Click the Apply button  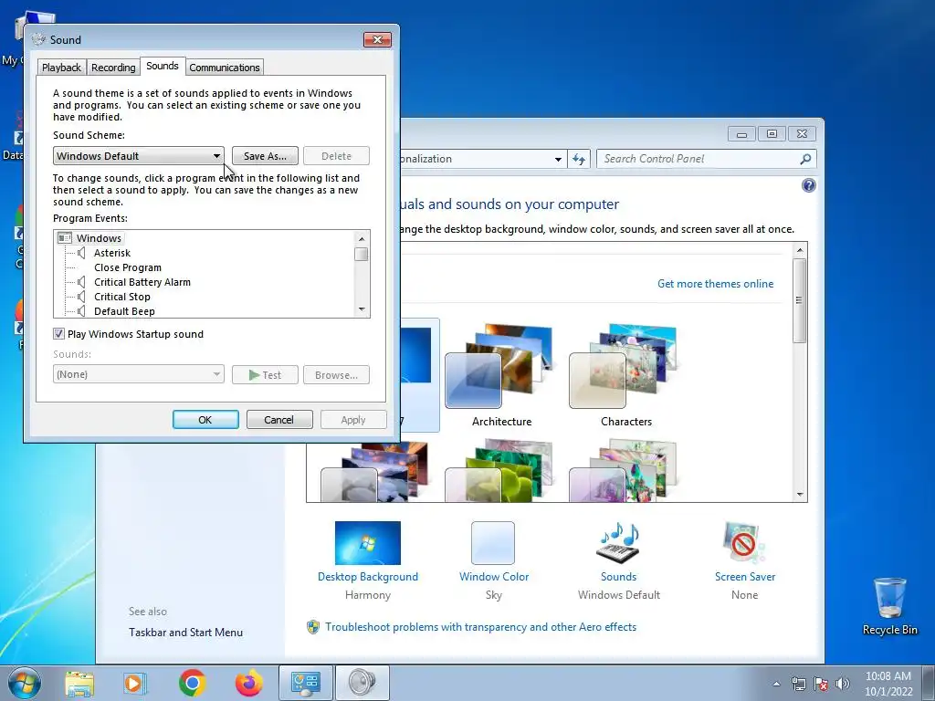[x=353, y=420]
